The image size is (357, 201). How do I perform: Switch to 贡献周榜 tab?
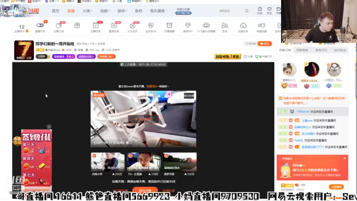[x=302, y=50]
